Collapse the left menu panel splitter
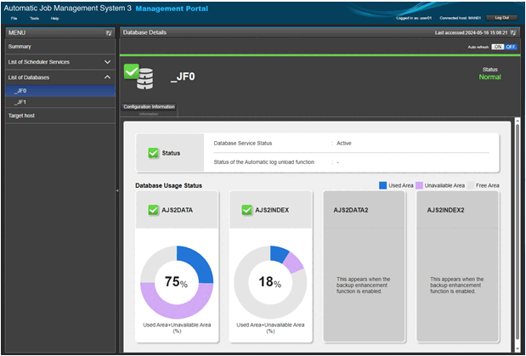 coord(117,191)
